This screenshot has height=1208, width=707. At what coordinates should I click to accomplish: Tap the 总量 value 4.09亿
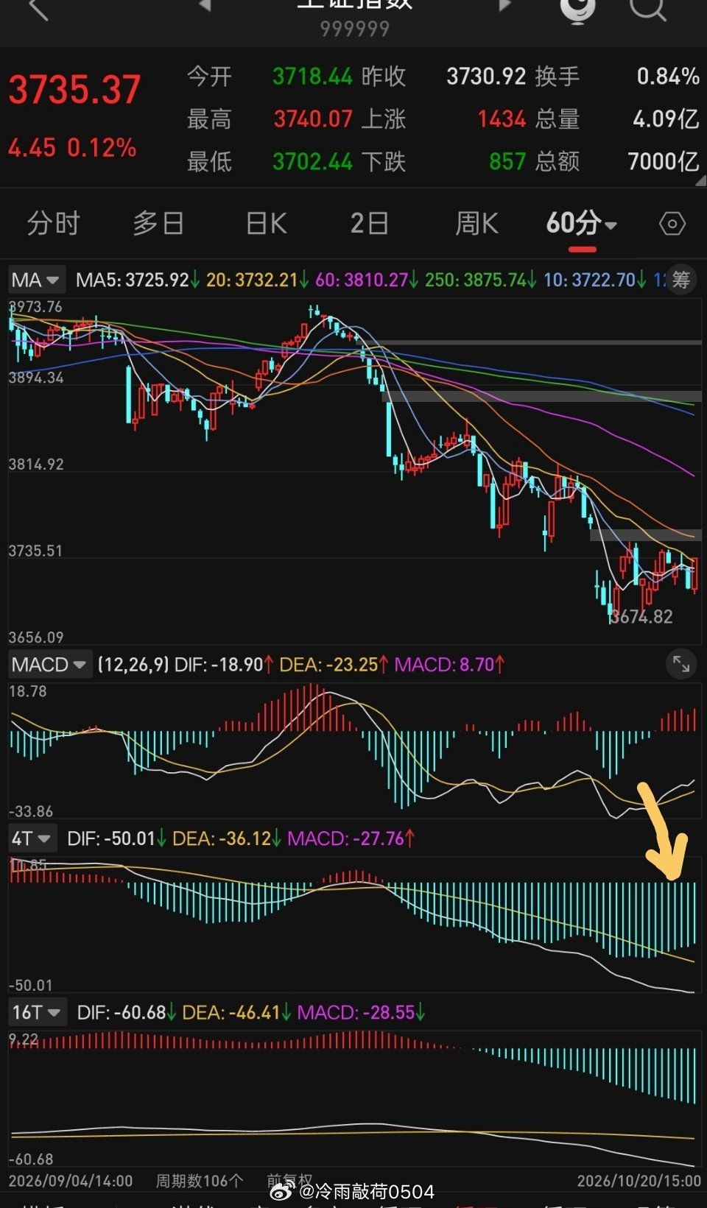click(666, 119)
